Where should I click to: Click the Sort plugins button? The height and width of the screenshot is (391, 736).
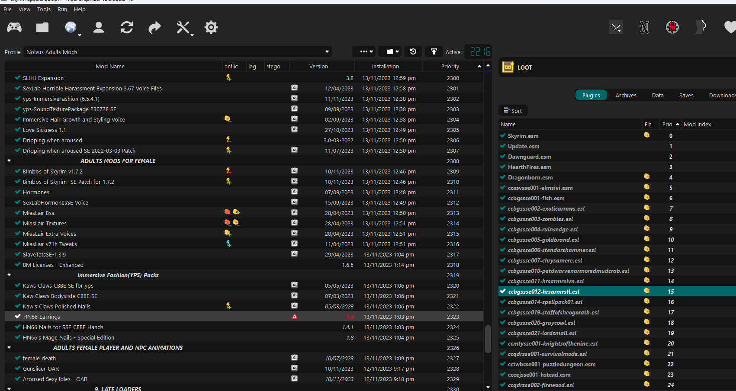(x=513, y=111)
